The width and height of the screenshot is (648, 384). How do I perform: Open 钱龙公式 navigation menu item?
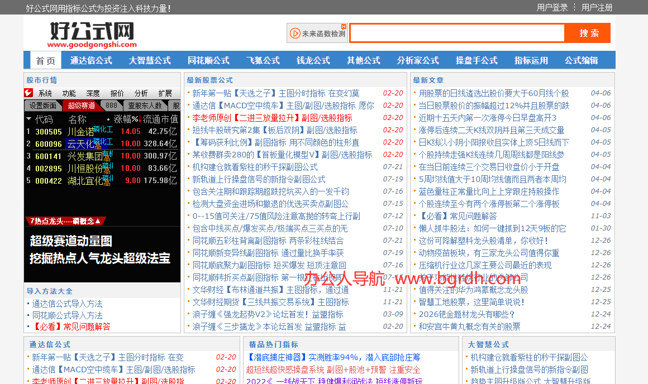[x=313, y=60]
